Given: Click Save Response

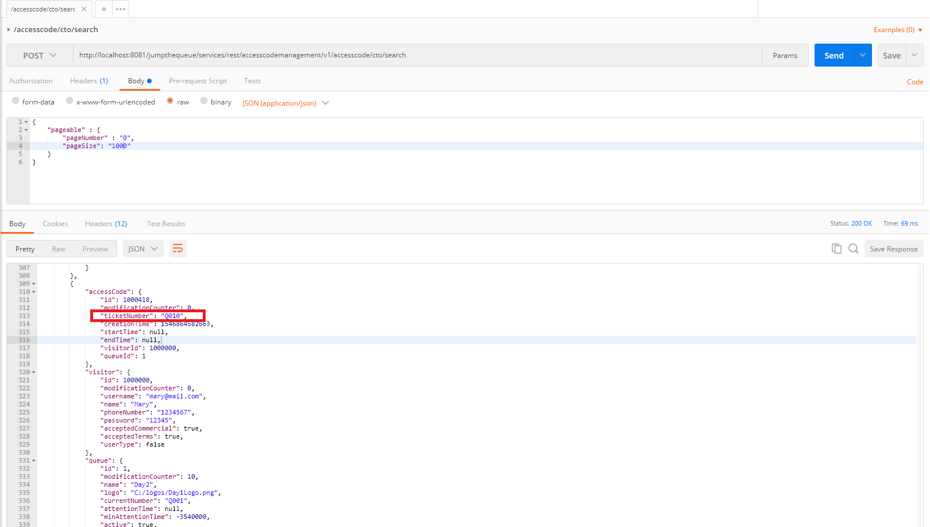Looking at the screenshot, I should 893,248.
